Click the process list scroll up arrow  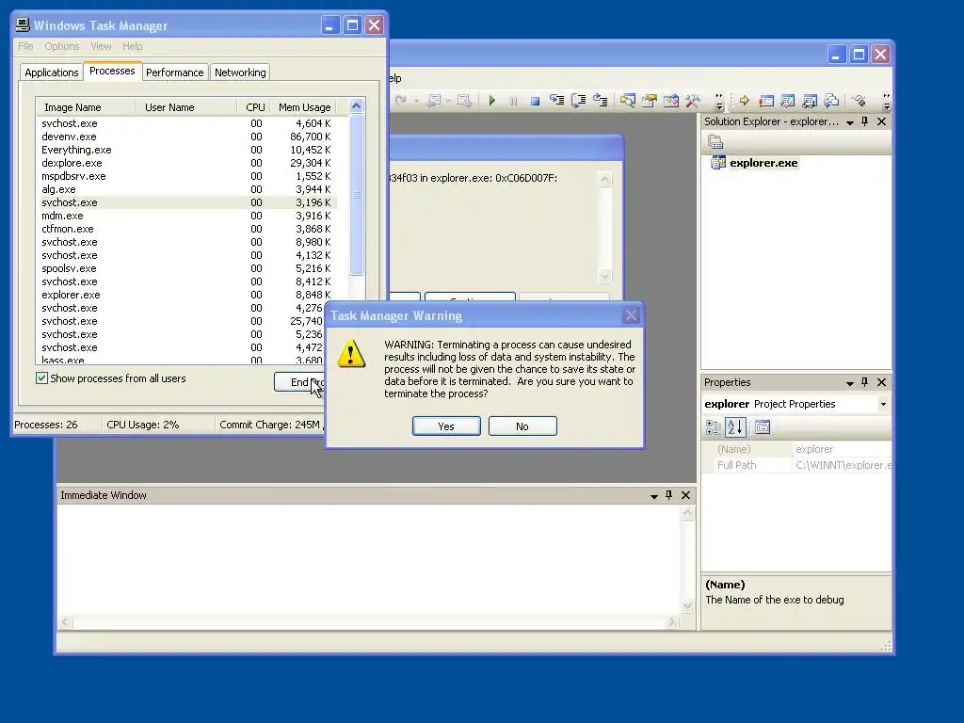[x=357, y=106]
